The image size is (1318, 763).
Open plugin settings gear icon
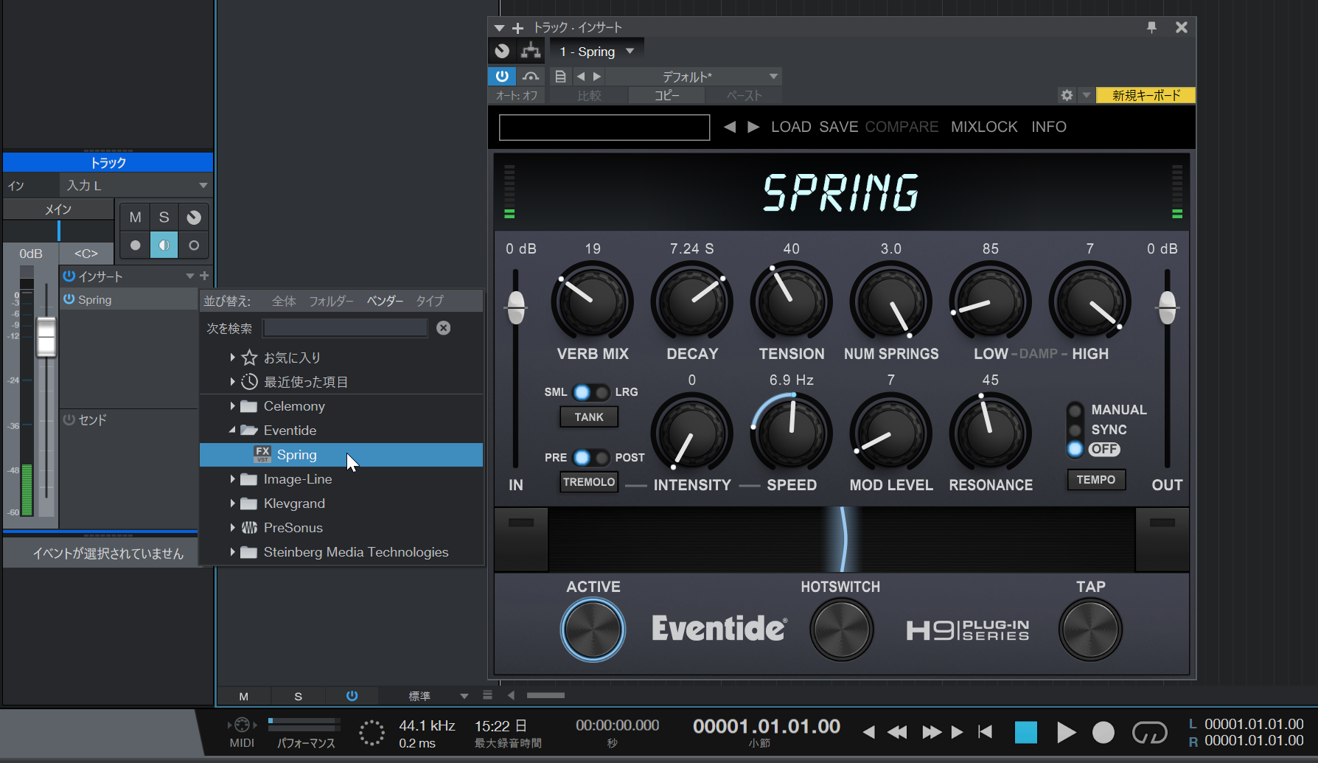coord(1067,95)
